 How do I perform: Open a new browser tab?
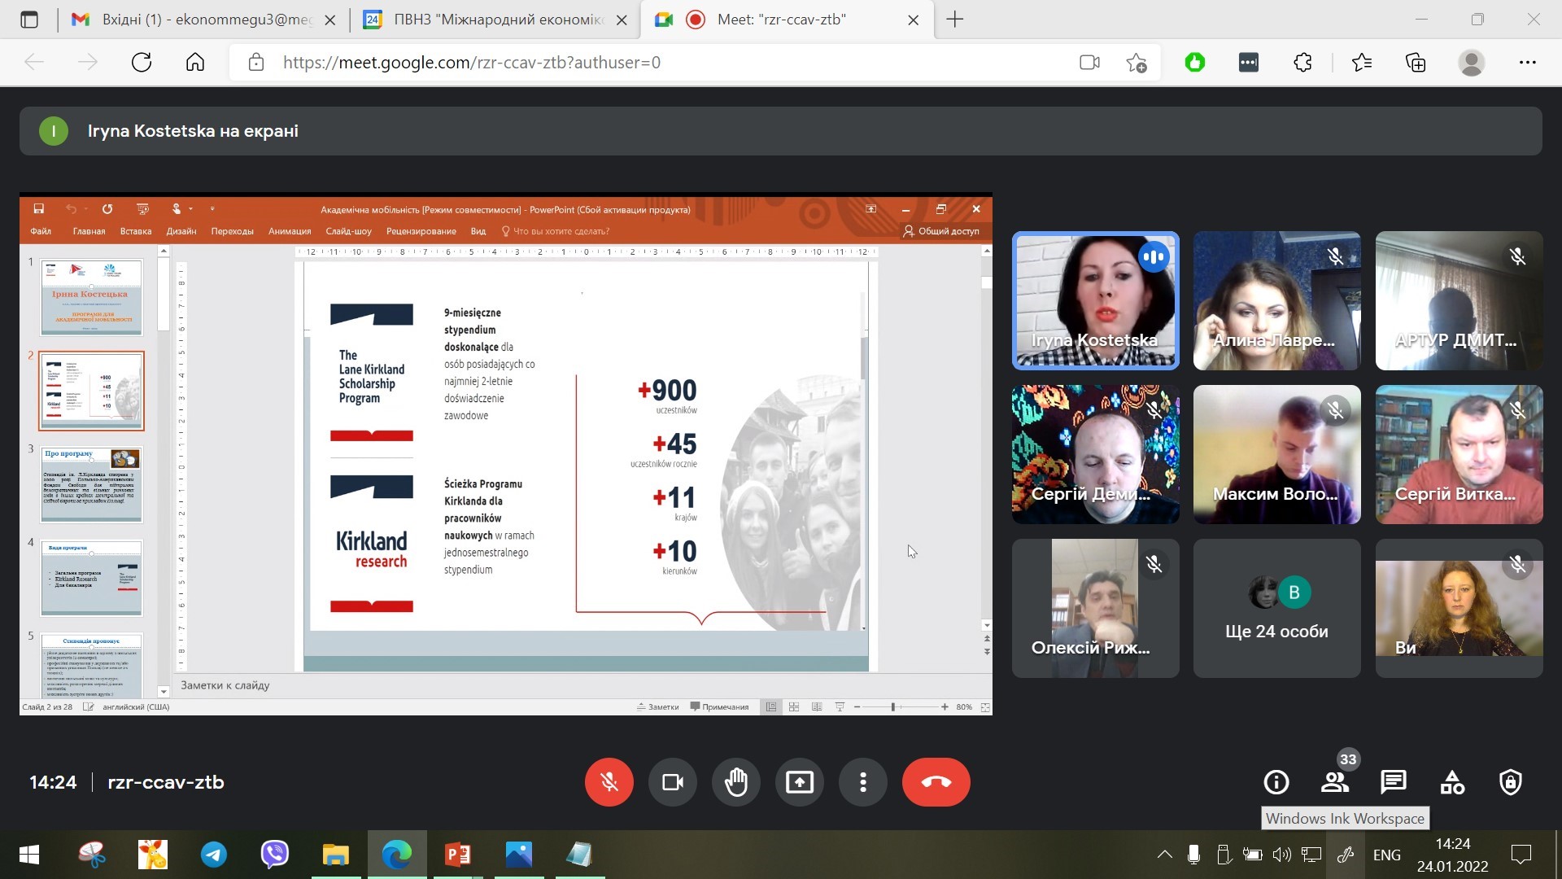click(x=955, y=20)
